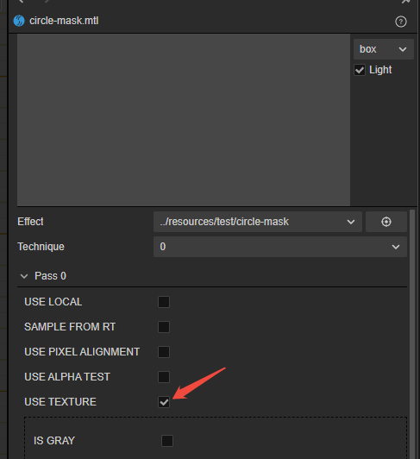
Task: Enable USE ALPHA TEST checkbox
Action: [x=164, y=377]
